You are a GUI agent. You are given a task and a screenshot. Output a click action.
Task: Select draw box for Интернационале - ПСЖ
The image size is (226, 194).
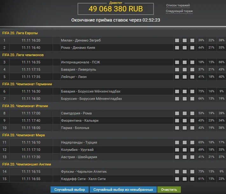[x=185, y=62]
